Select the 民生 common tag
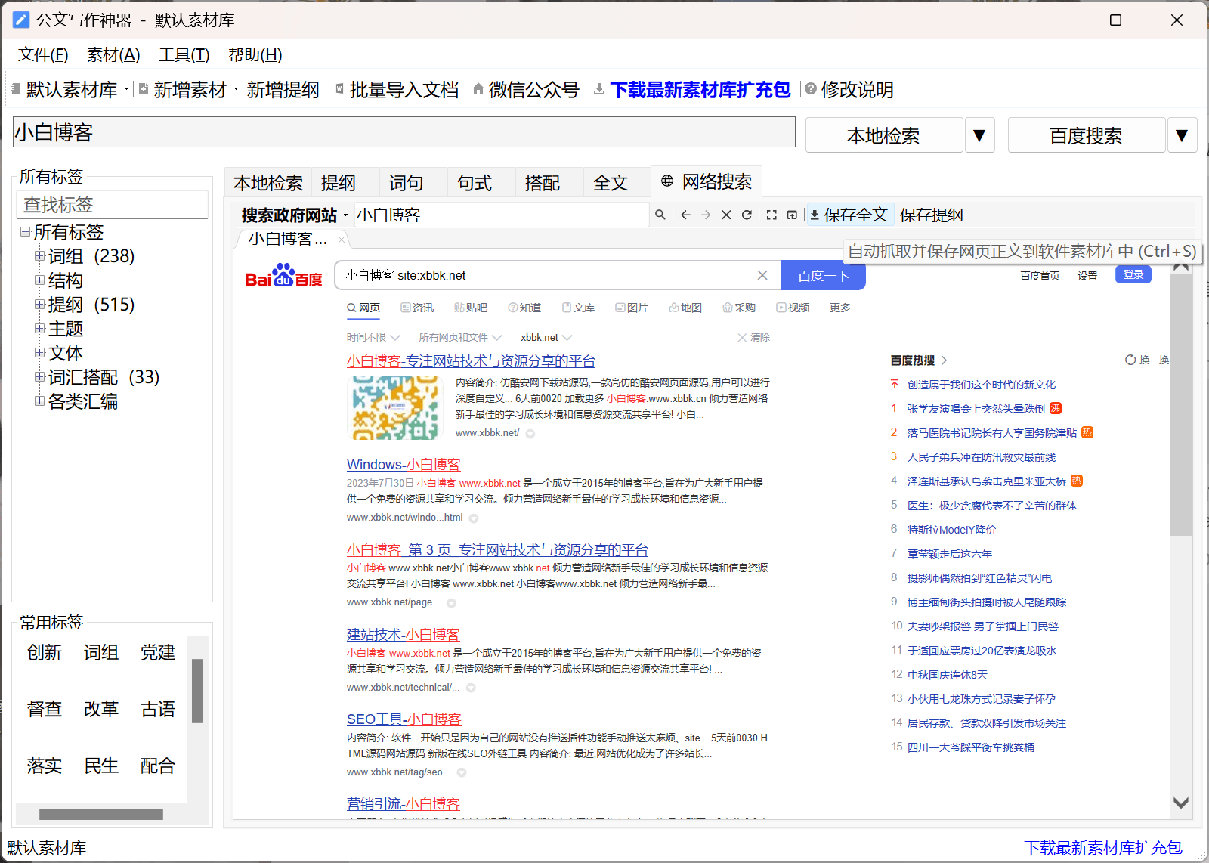 (101, 766)
